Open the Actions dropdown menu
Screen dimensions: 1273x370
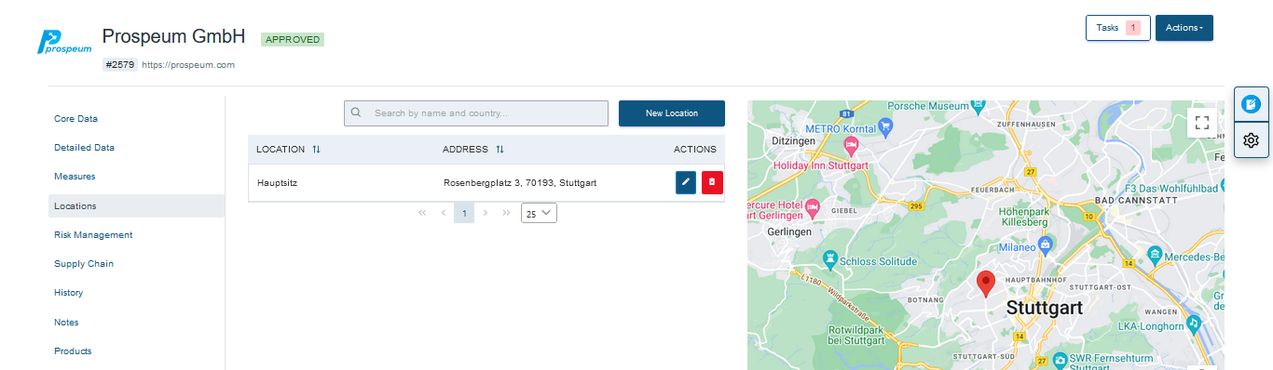click(x=1184, y=28)
